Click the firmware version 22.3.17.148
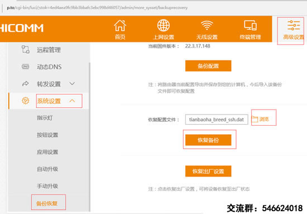The image size is (307, 214). 198,46
